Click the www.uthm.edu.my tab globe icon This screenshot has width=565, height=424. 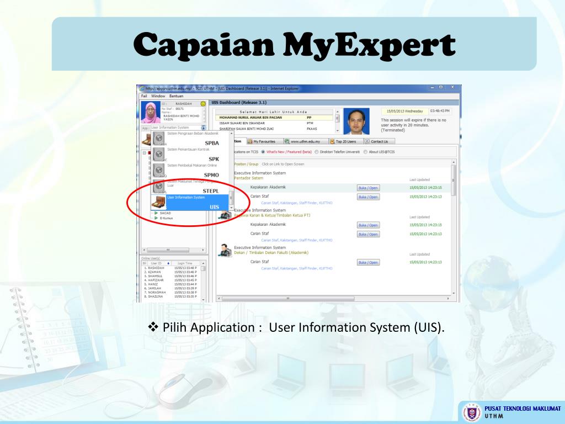click(287, 142)
